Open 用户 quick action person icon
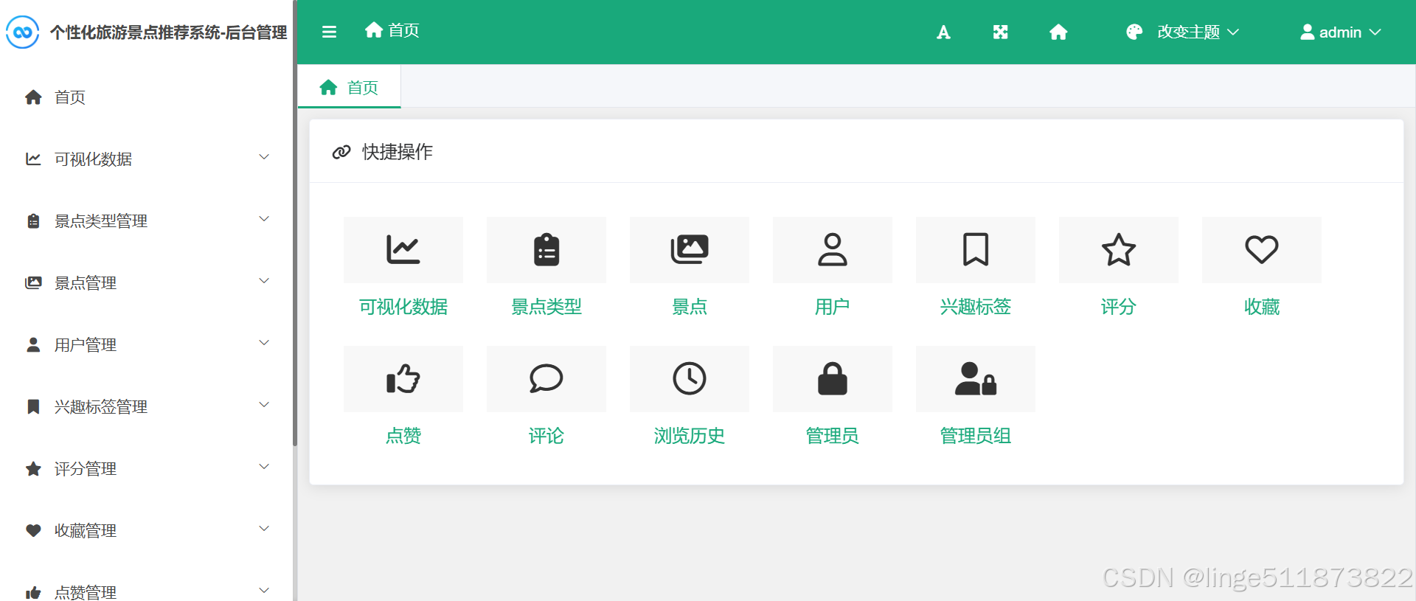Image resolution: width=1416 pixels, height=601 pixels. 833,249
